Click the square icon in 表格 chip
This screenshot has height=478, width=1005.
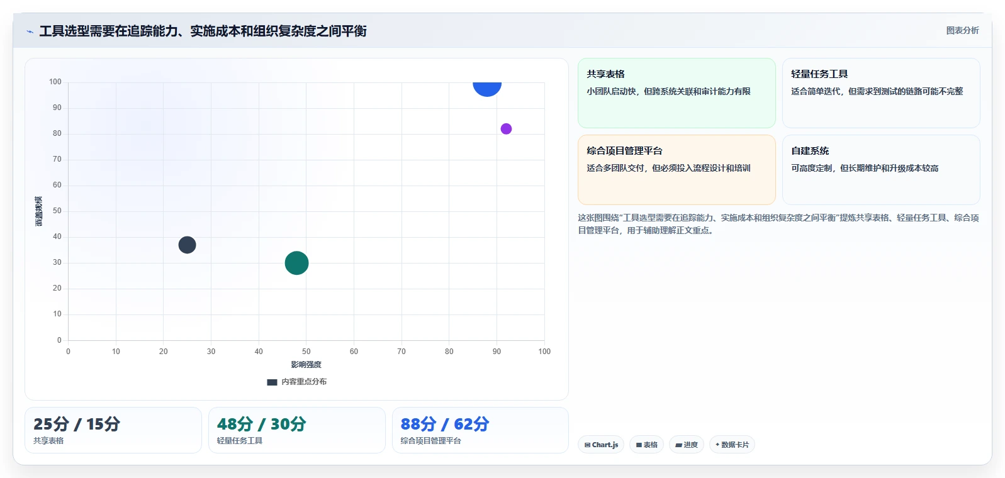click(x=639, y=445)
